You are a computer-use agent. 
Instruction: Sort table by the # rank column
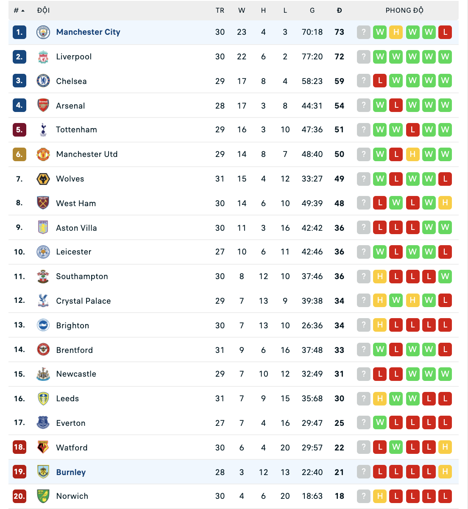point(19,11)
